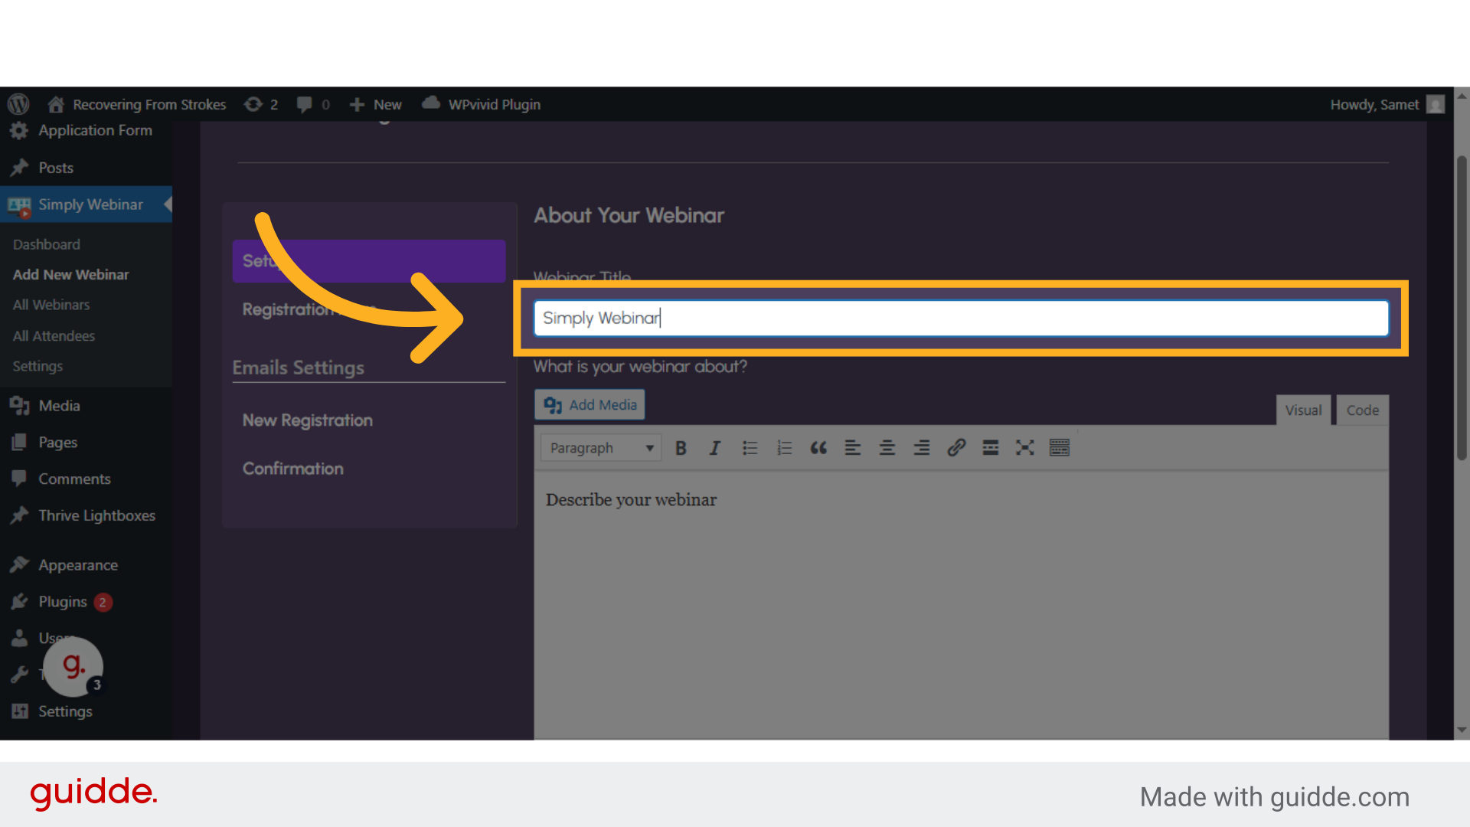Open Thrive Lightboxes
The image size is (1470, 827).
coord(96,515)
